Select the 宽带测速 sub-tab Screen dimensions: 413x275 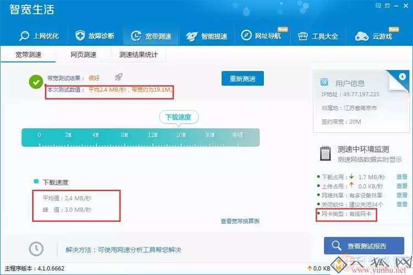pyautogui.click(x=28, y=55)
